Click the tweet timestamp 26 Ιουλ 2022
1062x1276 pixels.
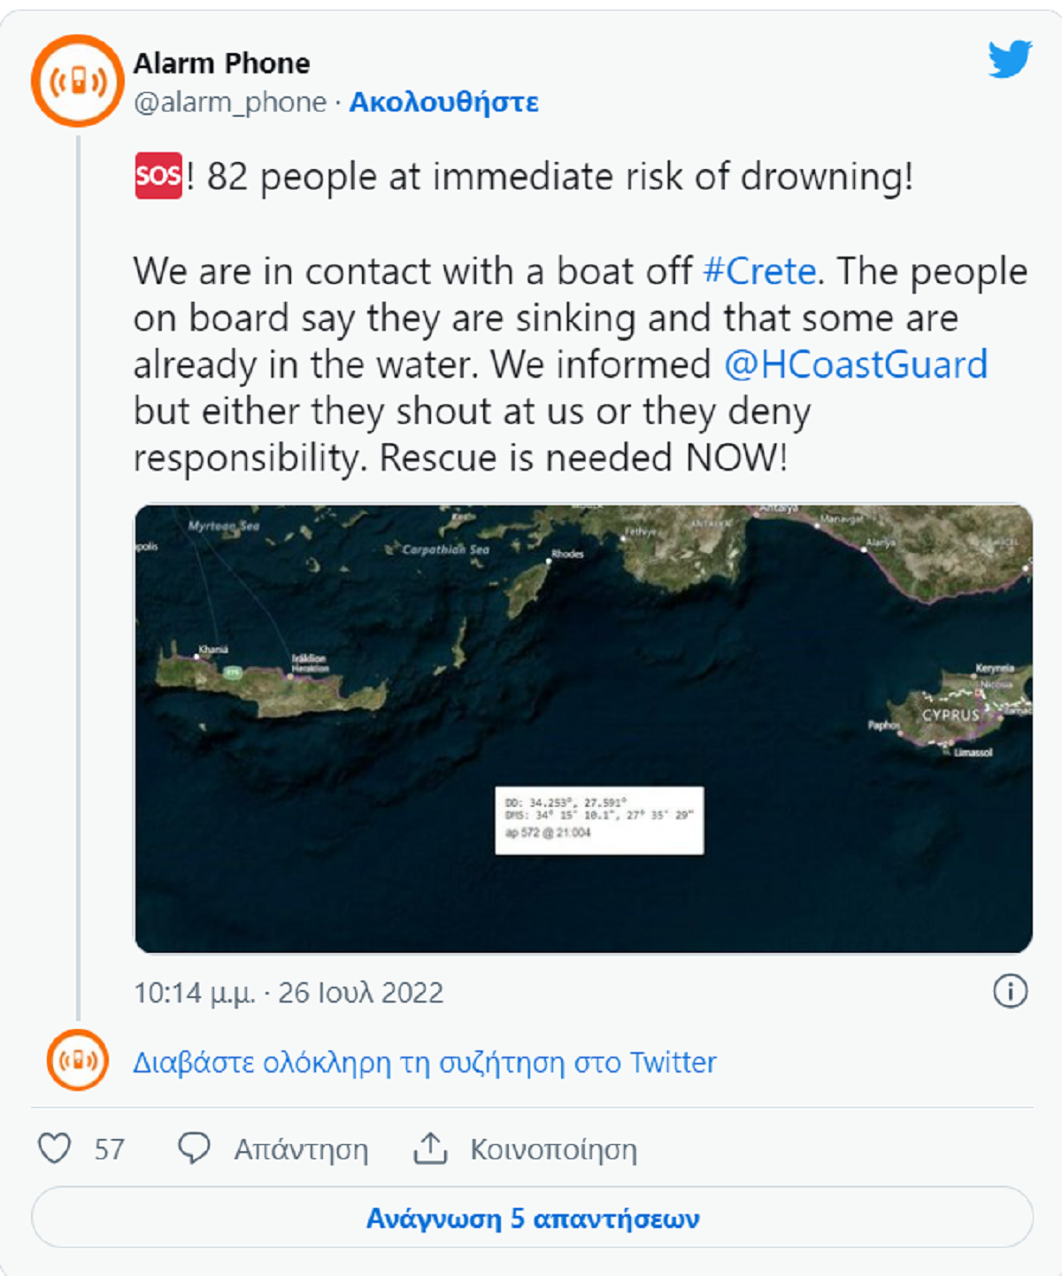click(289, 993)
